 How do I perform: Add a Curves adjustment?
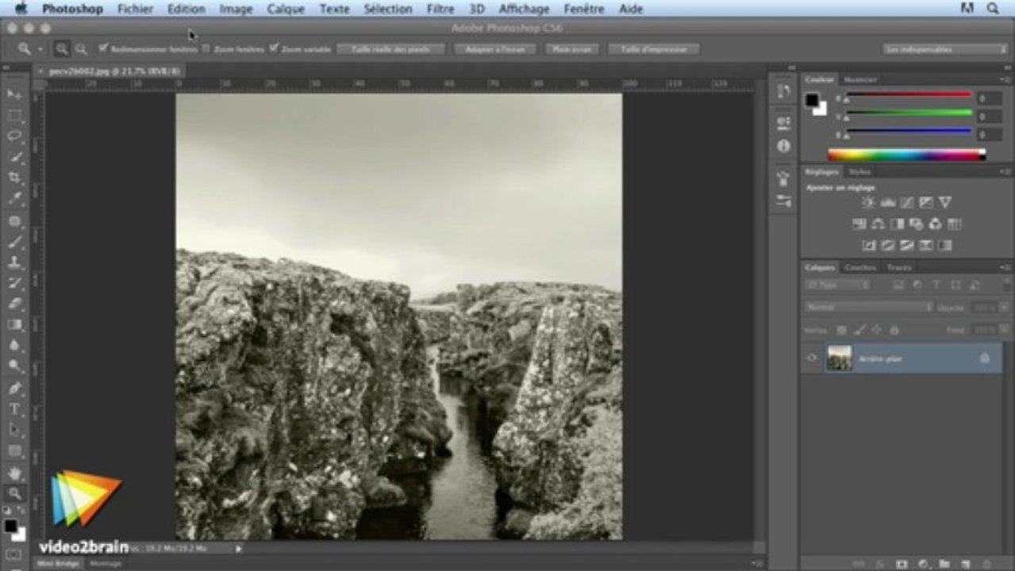(x=906, y=203)
